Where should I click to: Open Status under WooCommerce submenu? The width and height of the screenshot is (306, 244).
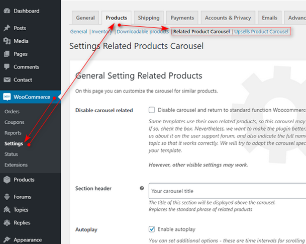[11, 154]
